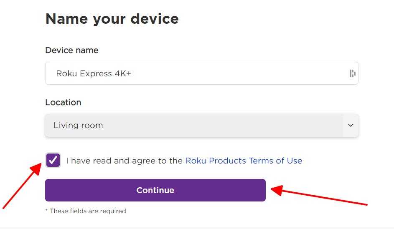
Task: Click the 'Terms of Use' words in the link
Action: tap(275, 161)
